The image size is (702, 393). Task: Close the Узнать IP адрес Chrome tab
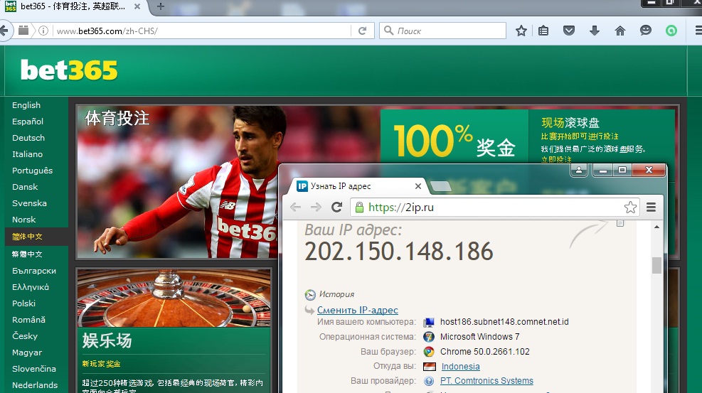pyautogui.click(x=418, y=186)
